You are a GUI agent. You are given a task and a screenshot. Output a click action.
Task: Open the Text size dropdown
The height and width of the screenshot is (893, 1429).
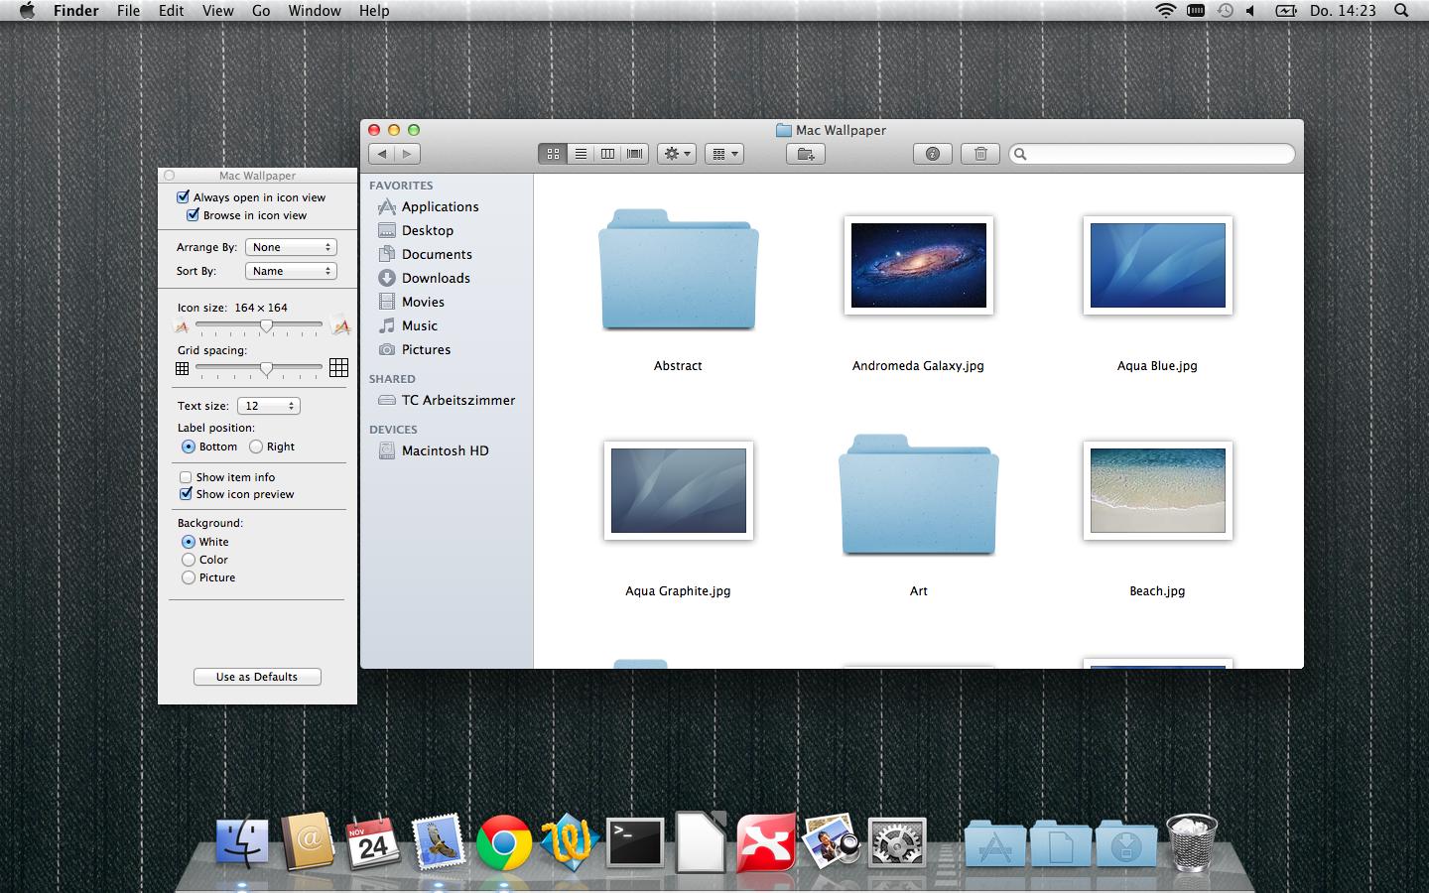(x=269, y=406)
